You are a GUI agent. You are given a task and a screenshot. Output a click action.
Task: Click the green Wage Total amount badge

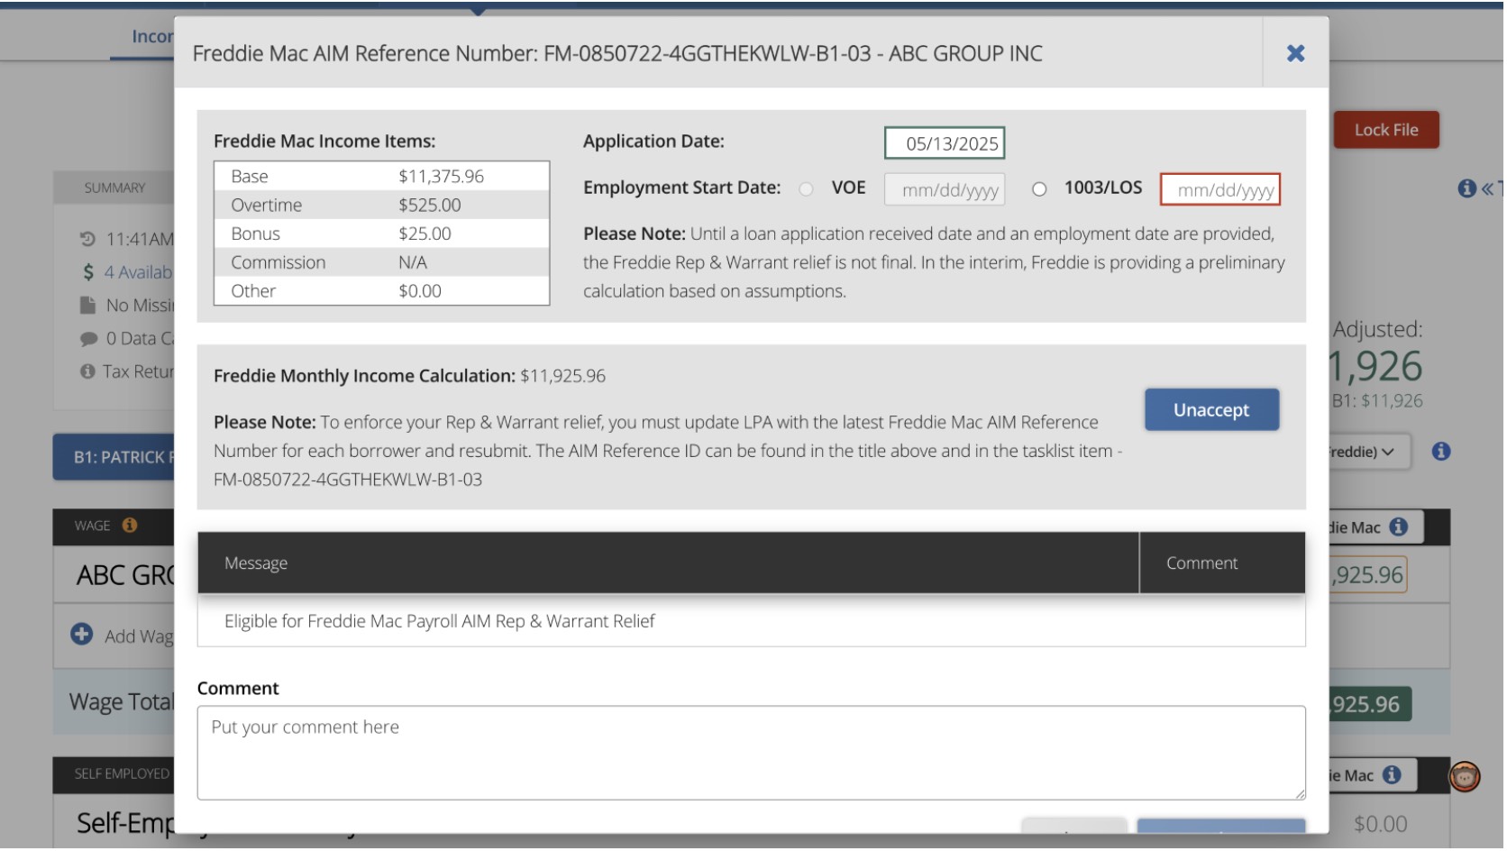[x=1372, y=706]
